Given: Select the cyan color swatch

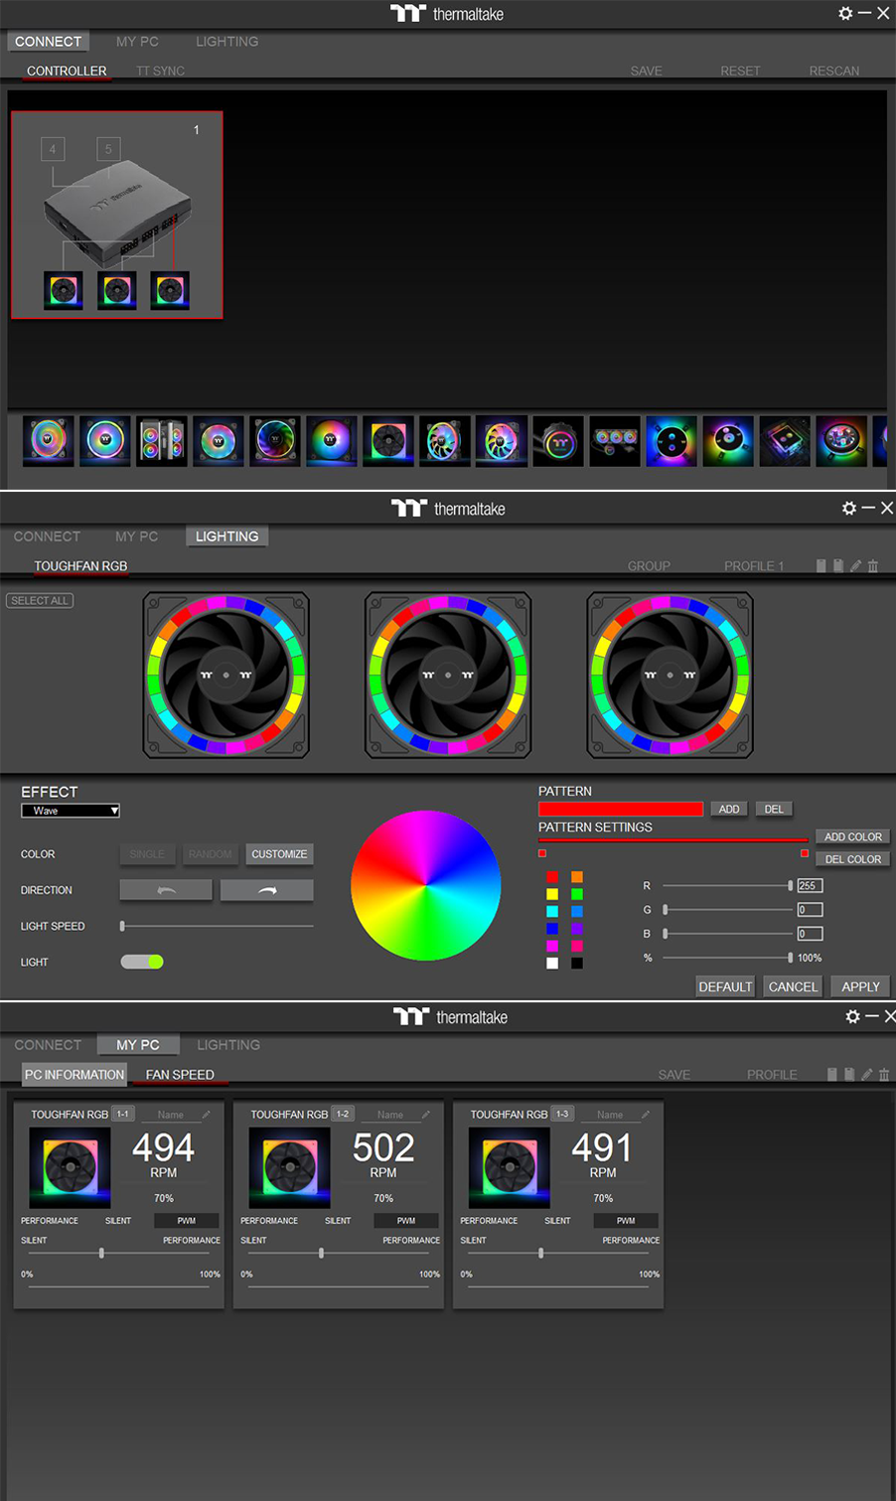Looking at the screenshot, I should point(552,911).
